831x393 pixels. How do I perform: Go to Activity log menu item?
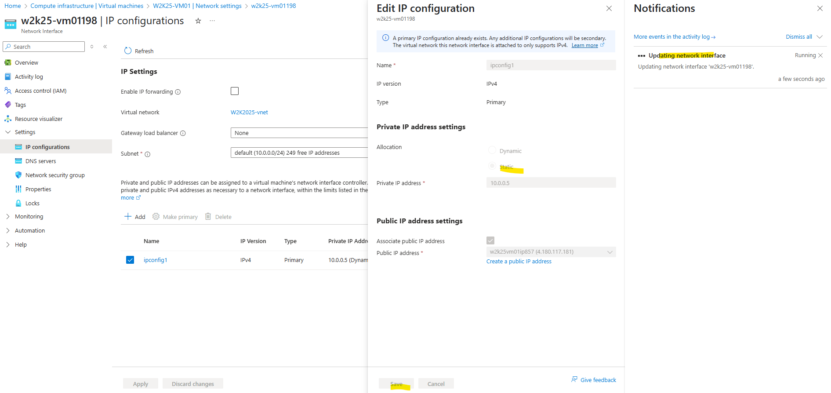click(29, 76)
